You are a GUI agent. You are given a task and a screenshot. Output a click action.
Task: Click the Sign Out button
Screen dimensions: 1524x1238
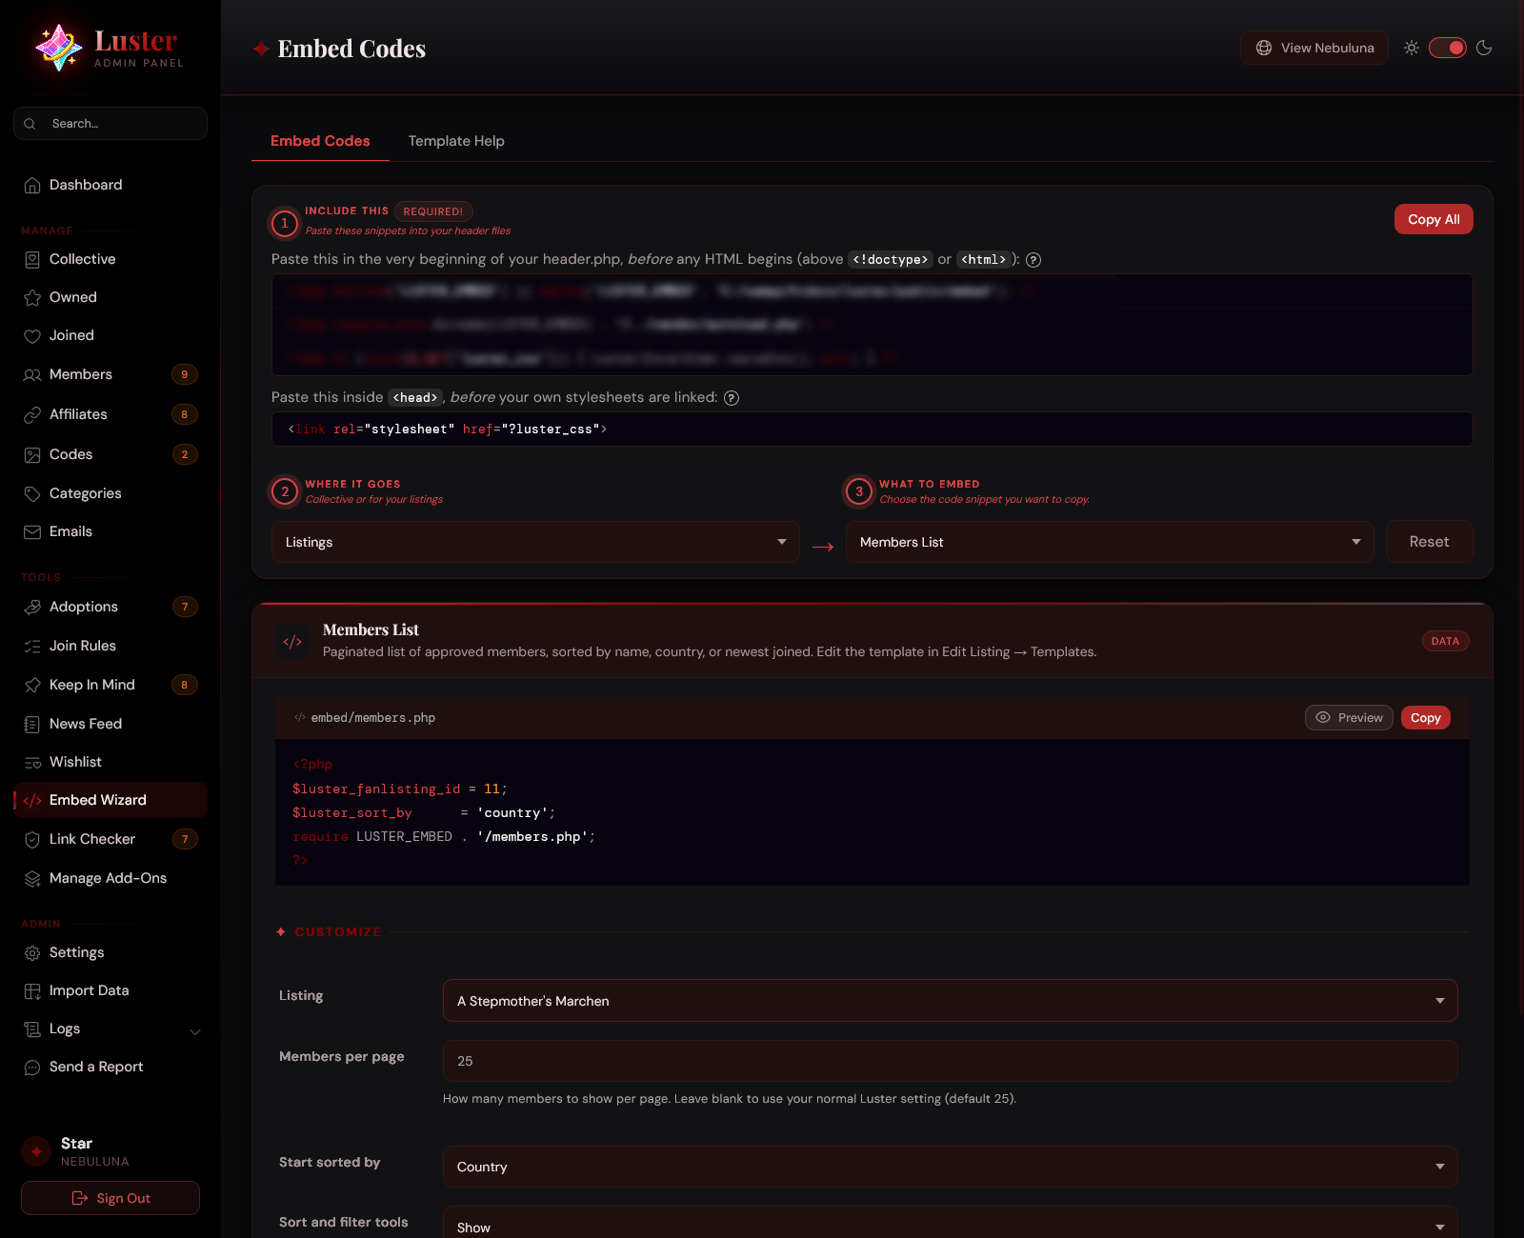110,1198
